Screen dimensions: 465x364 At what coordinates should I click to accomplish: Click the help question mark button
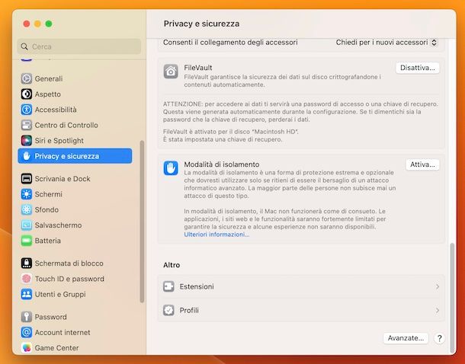(440, 338)
